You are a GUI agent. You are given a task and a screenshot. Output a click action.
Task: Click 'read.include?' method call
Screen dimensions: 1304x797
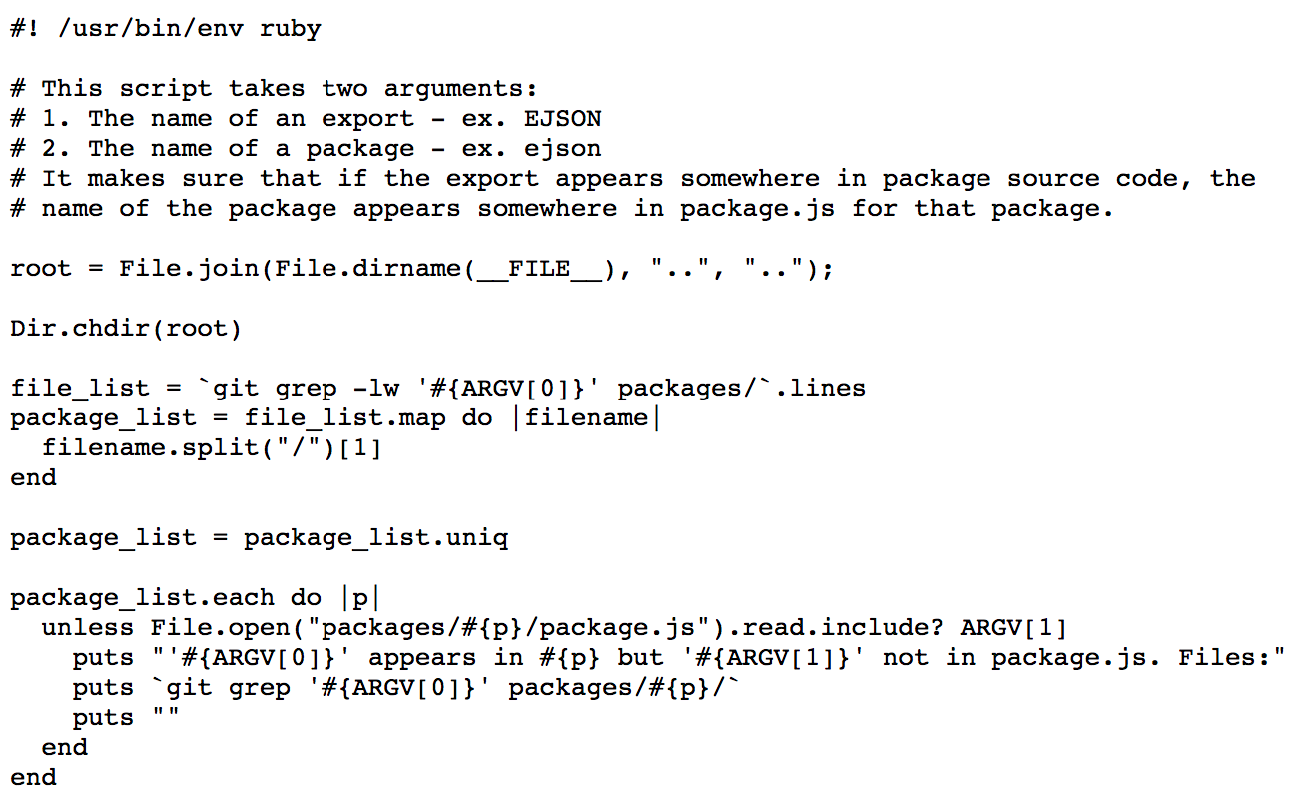tap(851, 627)
